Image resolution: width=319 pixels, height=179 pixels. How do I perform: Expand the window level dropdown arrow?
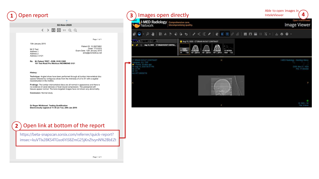click(143, 34)
